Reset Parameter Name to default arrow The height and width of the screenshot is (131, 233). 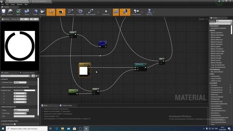[x=28, y=83]
